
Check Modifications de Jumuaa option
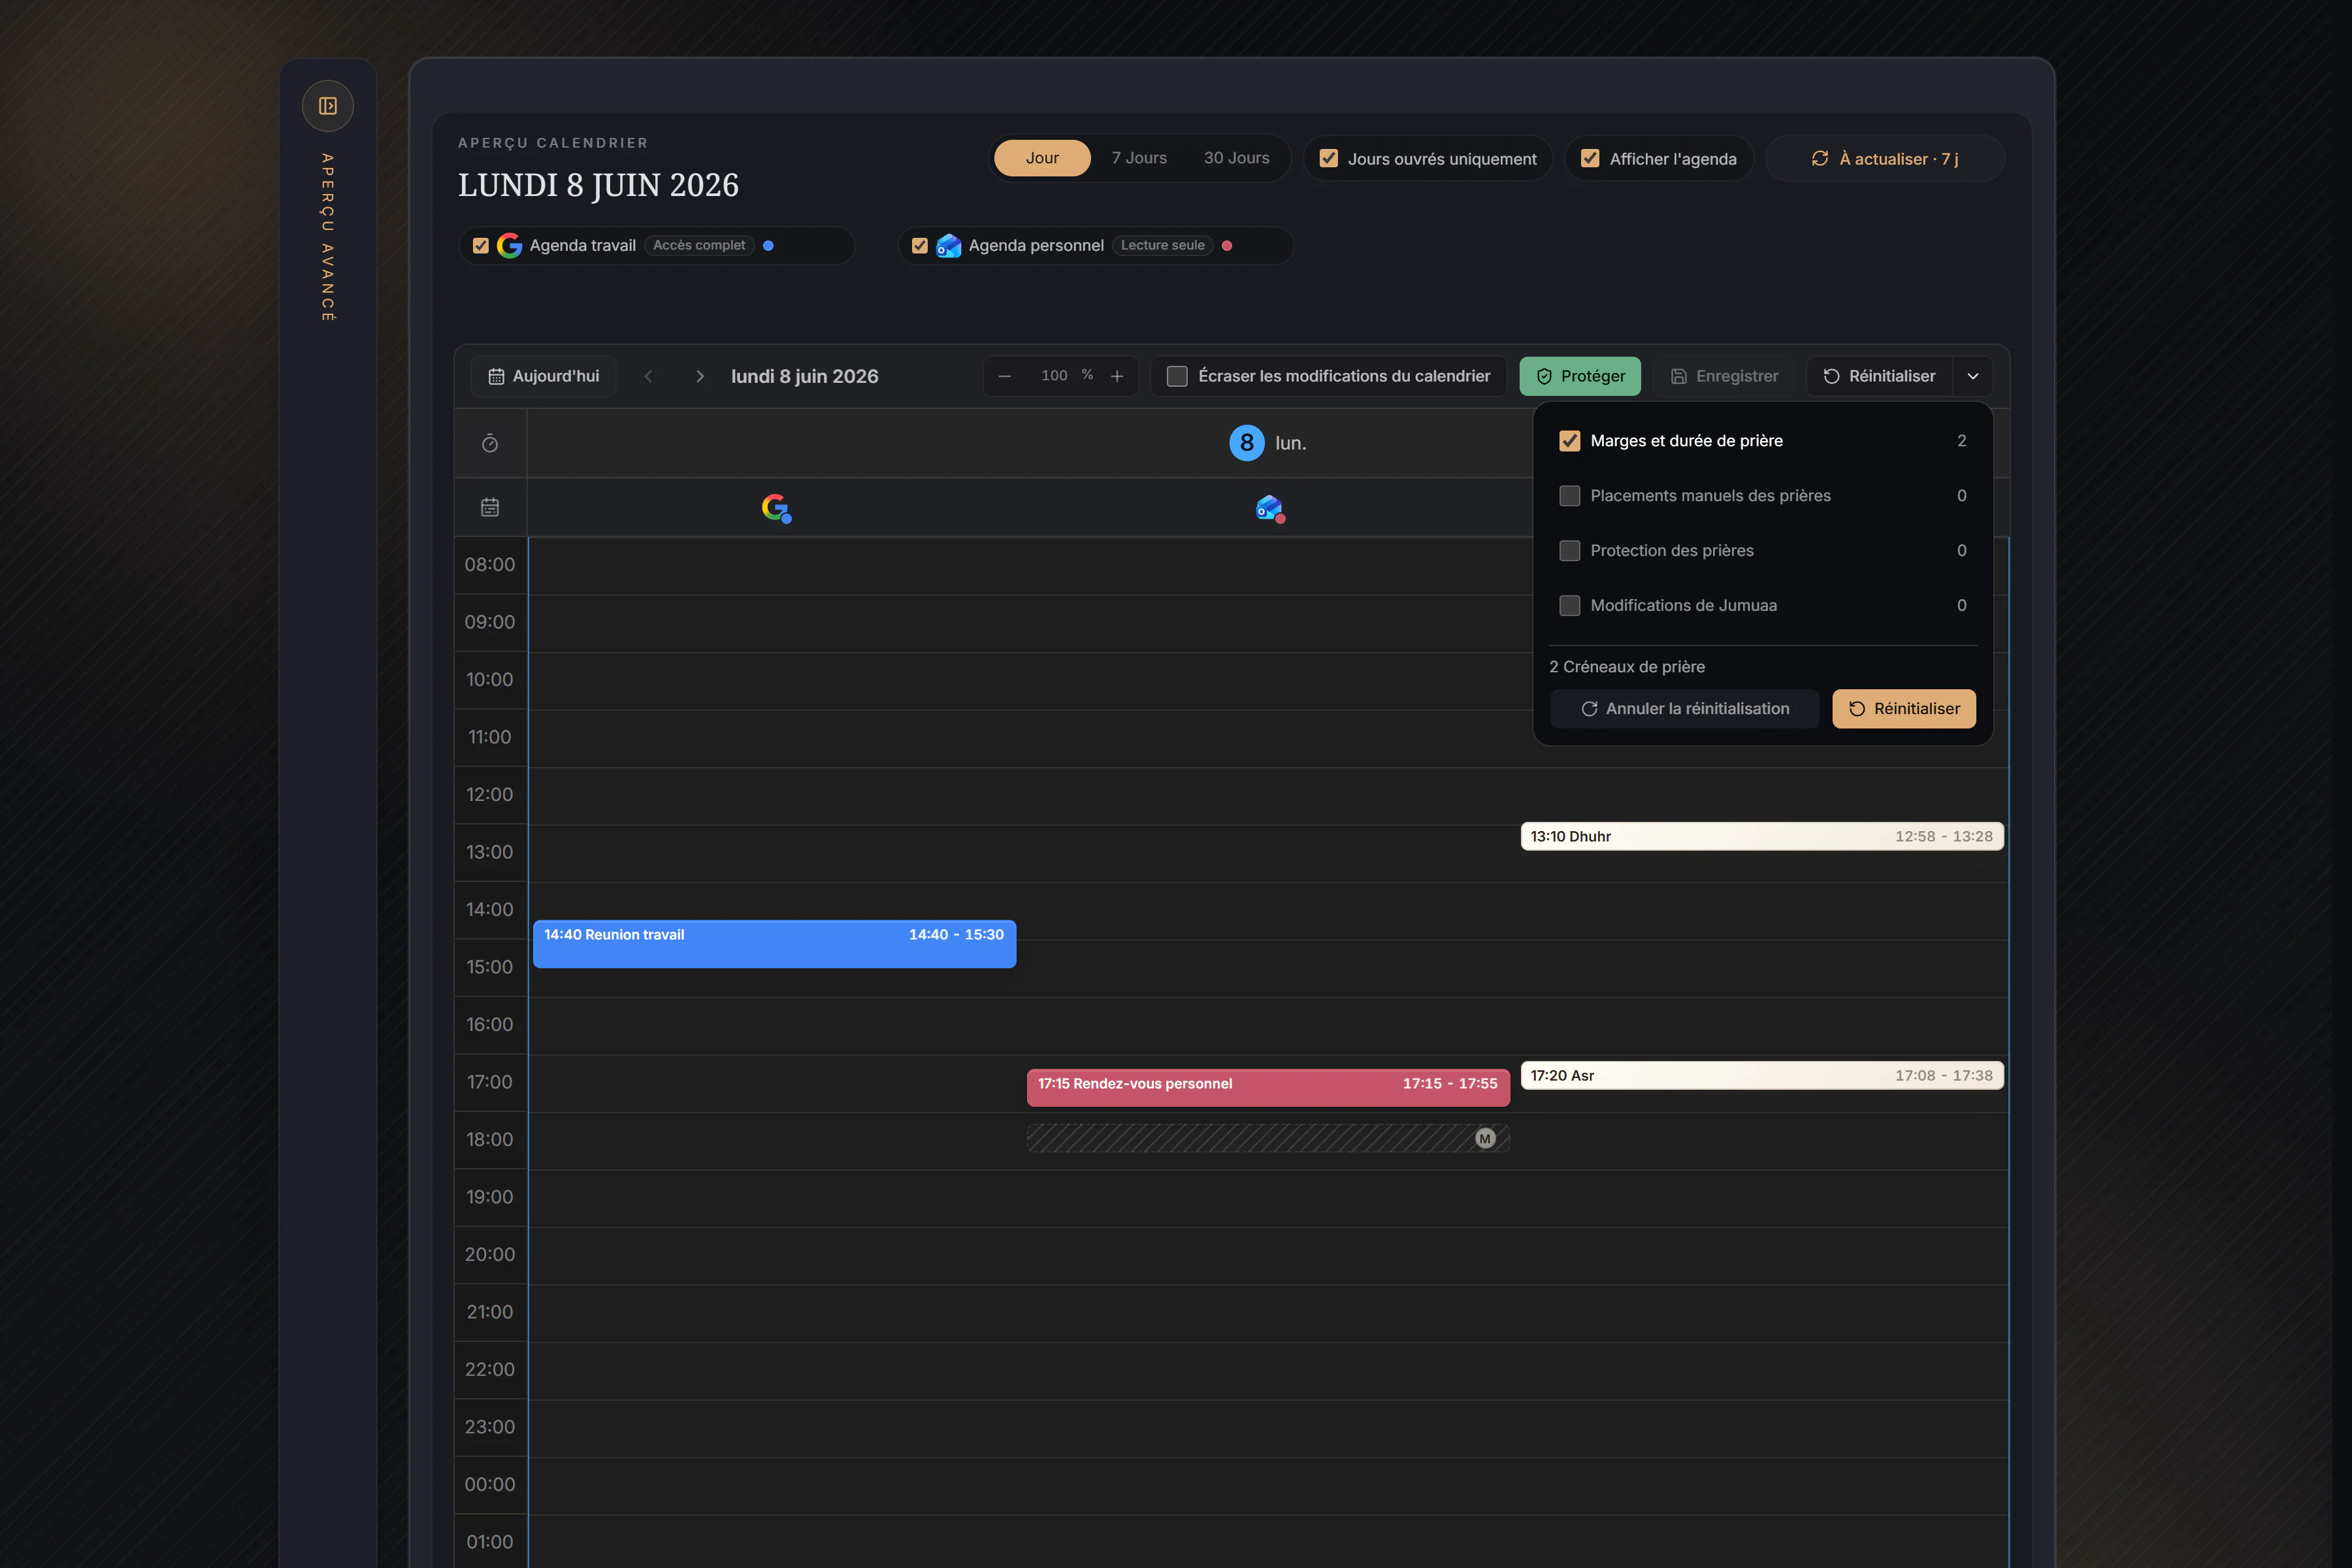(x=1570, y=606)
